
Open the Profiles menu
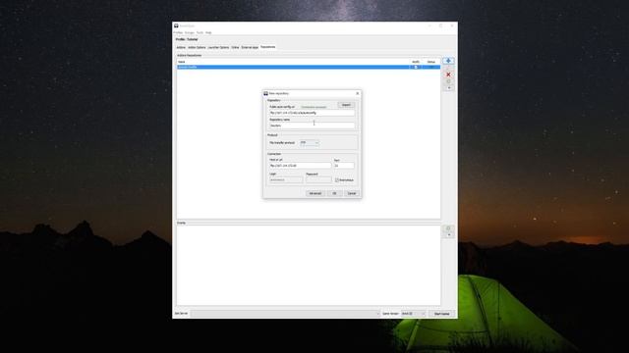pos(179,32)
